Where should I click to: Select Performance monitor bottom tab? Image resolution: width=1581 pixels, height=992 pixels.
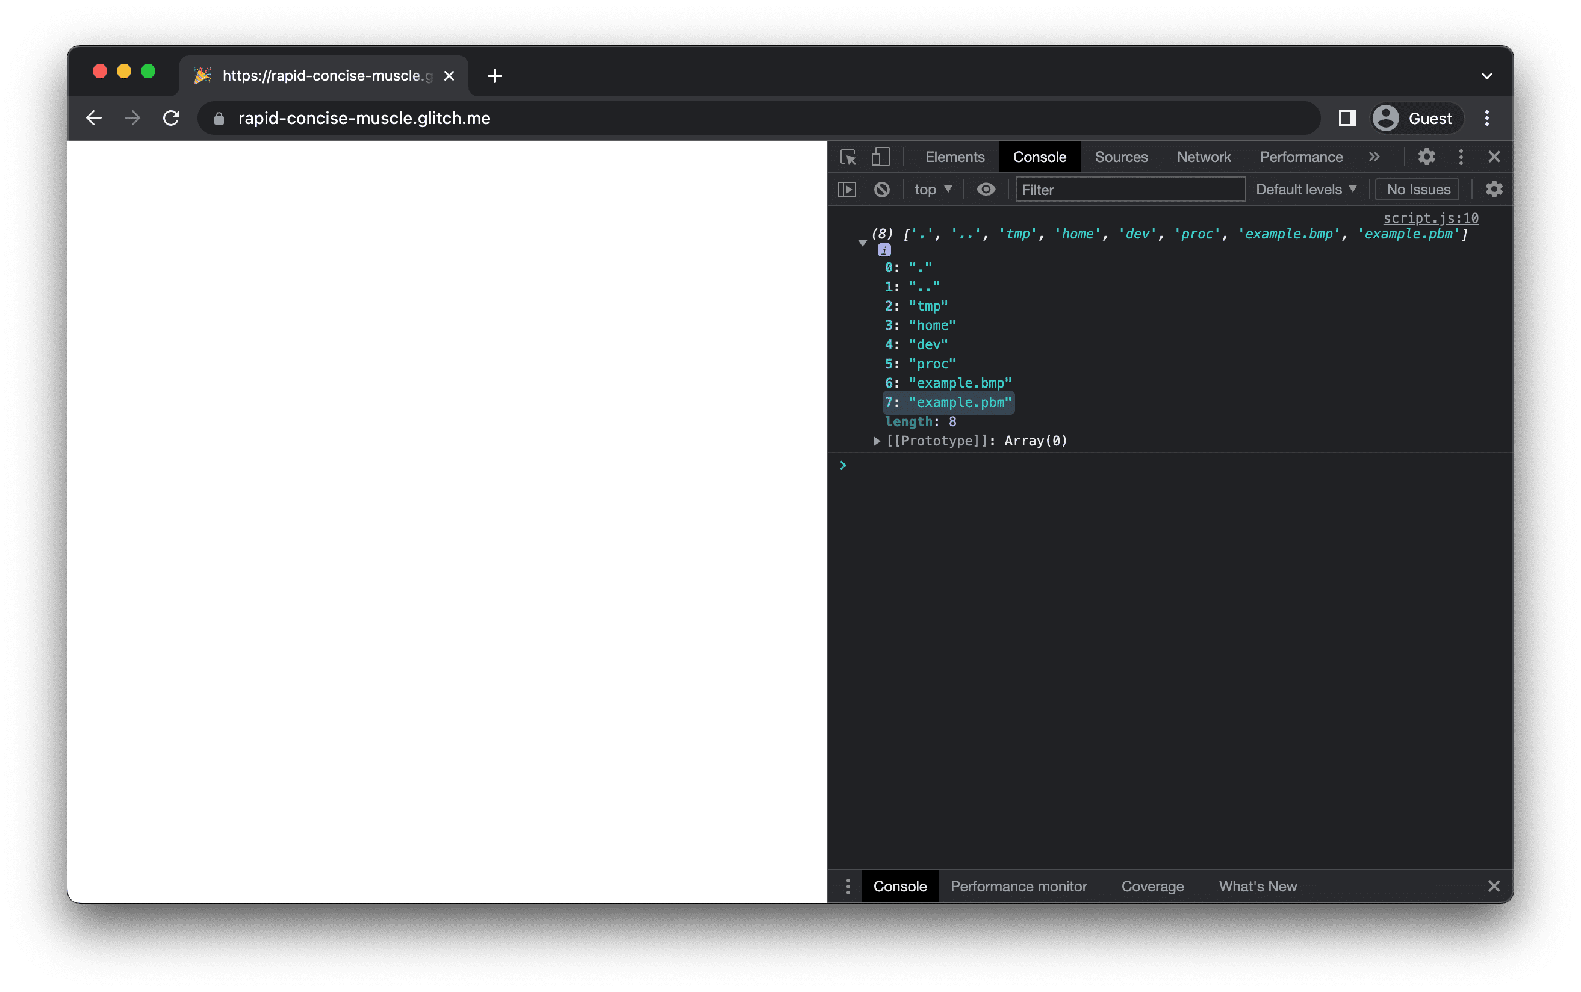[1019, 885]
